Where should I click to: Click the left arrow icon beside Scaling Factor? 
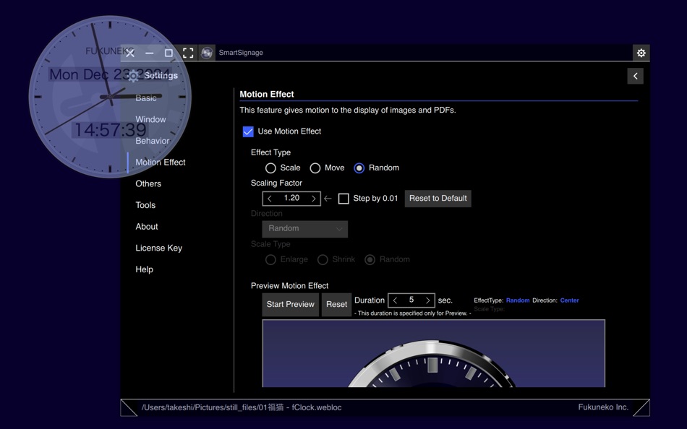point(328,199)
